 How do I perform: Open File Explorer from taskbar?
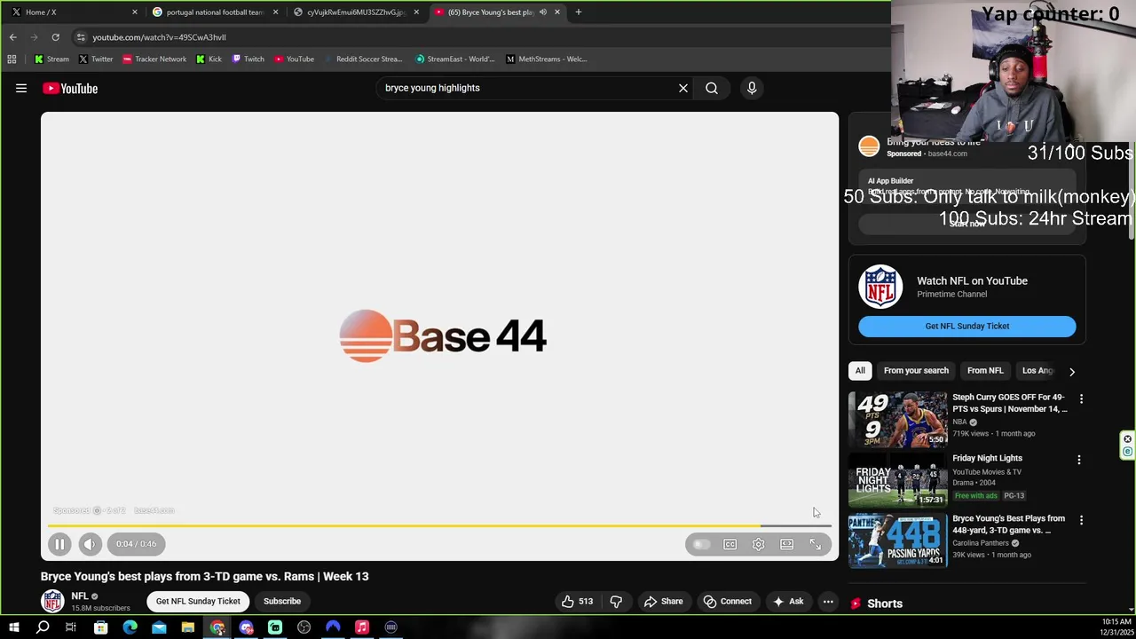188,627
